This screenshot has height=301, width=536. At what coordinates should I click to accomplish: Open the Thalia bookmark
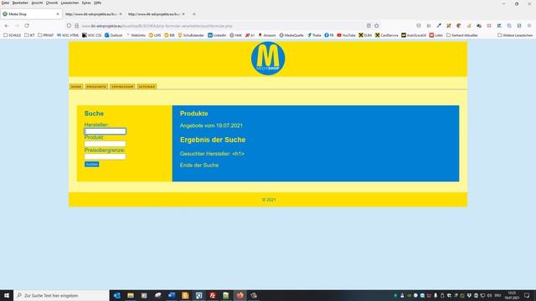point(314,35)
